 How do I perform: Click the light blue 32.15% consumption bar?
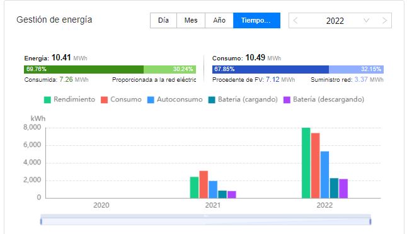[356, 69]
